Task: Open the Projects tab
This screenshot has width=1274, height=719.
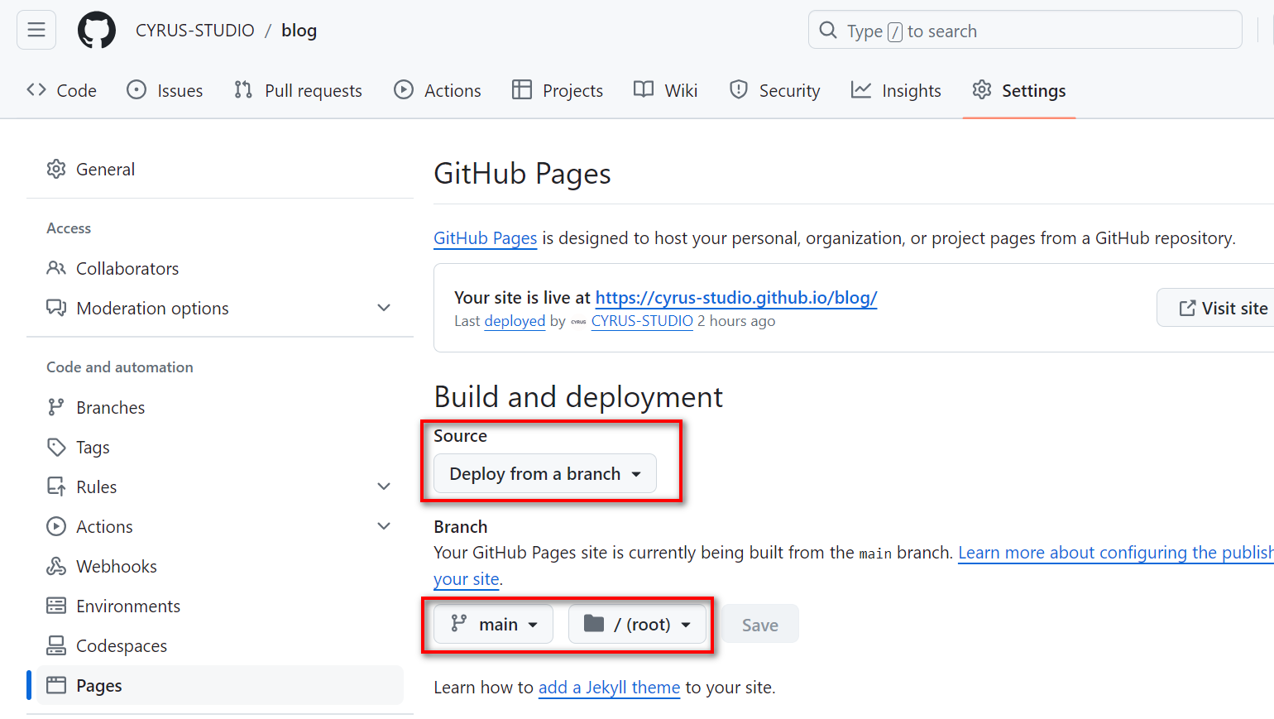Action: click(x=558, y=90)
